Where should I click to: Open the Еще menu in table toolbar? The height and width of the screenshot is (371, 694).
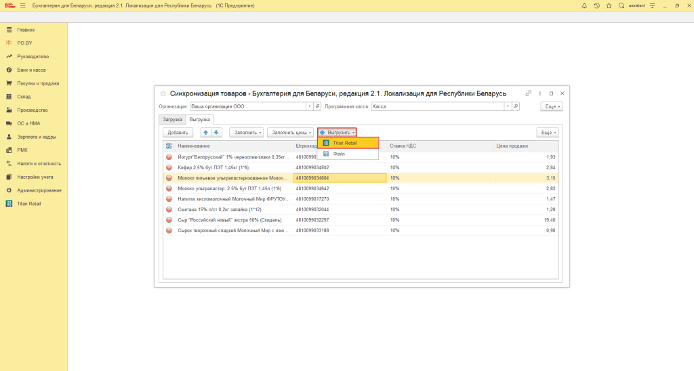pyautogui.click(x=548, y=132)
